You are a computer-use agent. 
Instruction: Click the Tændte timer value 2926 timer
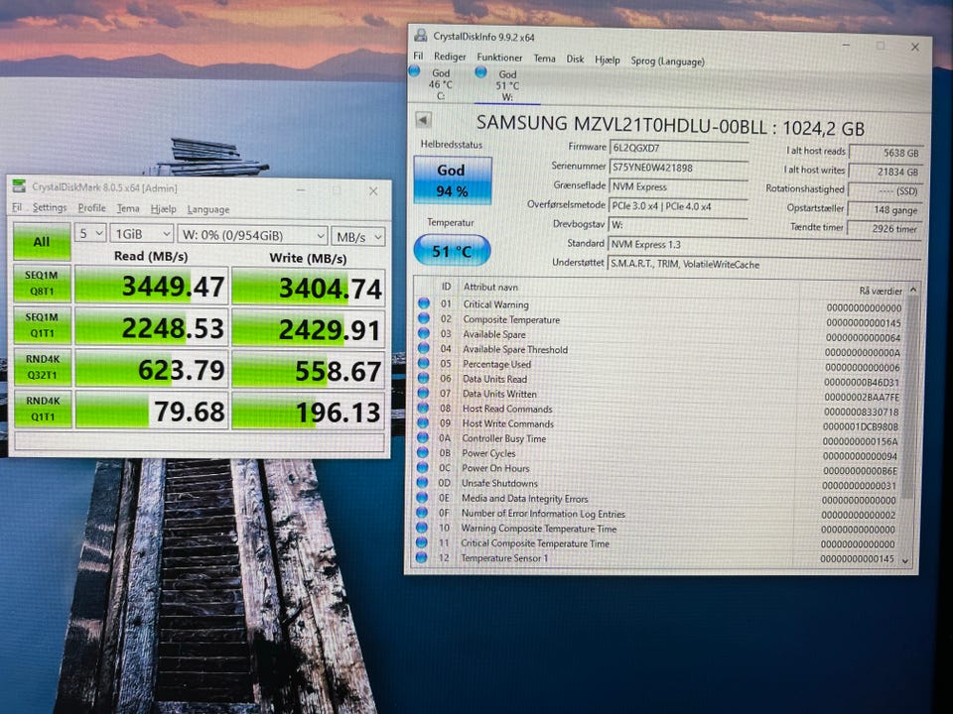point(885,228)
